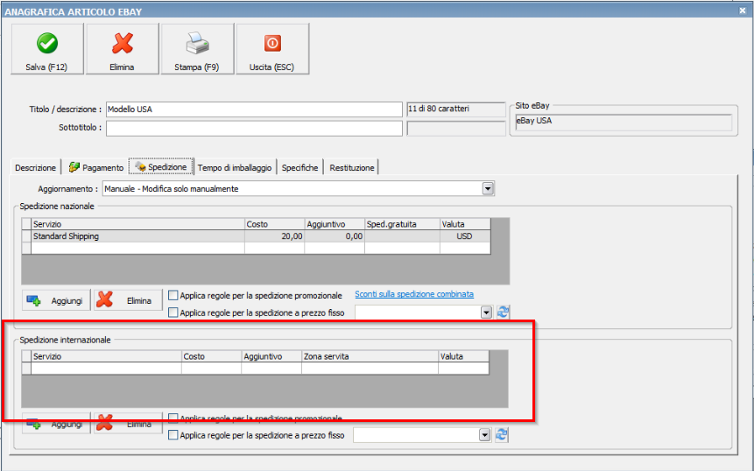Click the top toolbar Elimina red X button
This screenshot has height=471, width=754.
tap(122, 49)
